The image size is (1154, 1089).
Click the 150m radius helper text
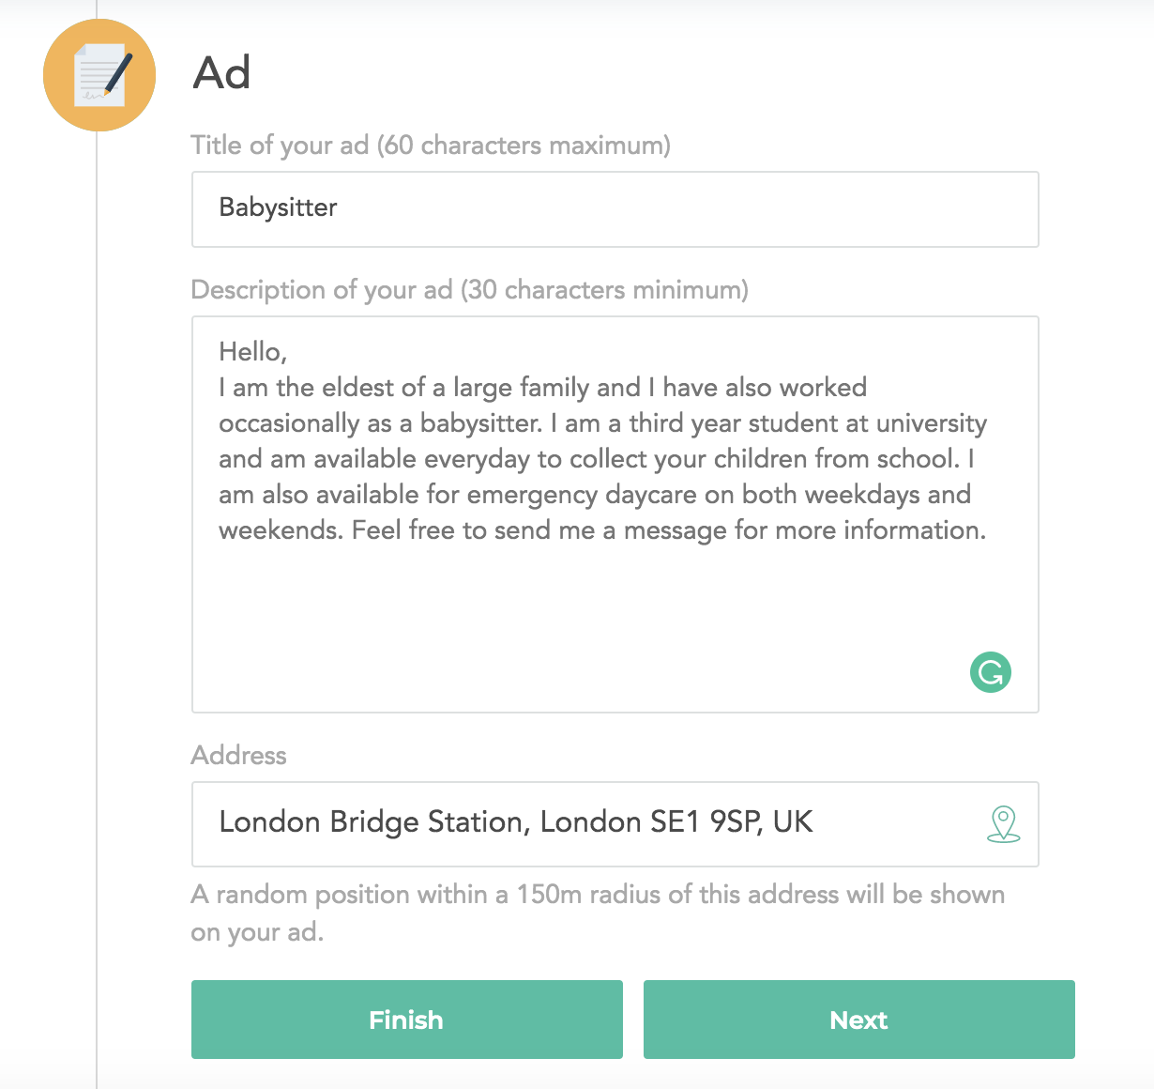pyautogui.click(x=598, y=913)
